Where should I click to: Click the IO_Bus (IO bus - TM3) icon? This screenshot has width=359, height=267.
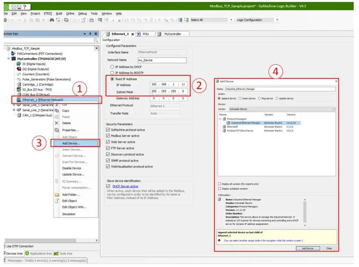click(19, 90)
